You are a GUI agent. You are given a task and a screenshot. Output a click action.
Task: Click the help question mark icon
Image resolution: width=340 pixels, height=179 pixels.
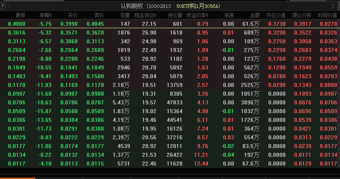(2, 6)
